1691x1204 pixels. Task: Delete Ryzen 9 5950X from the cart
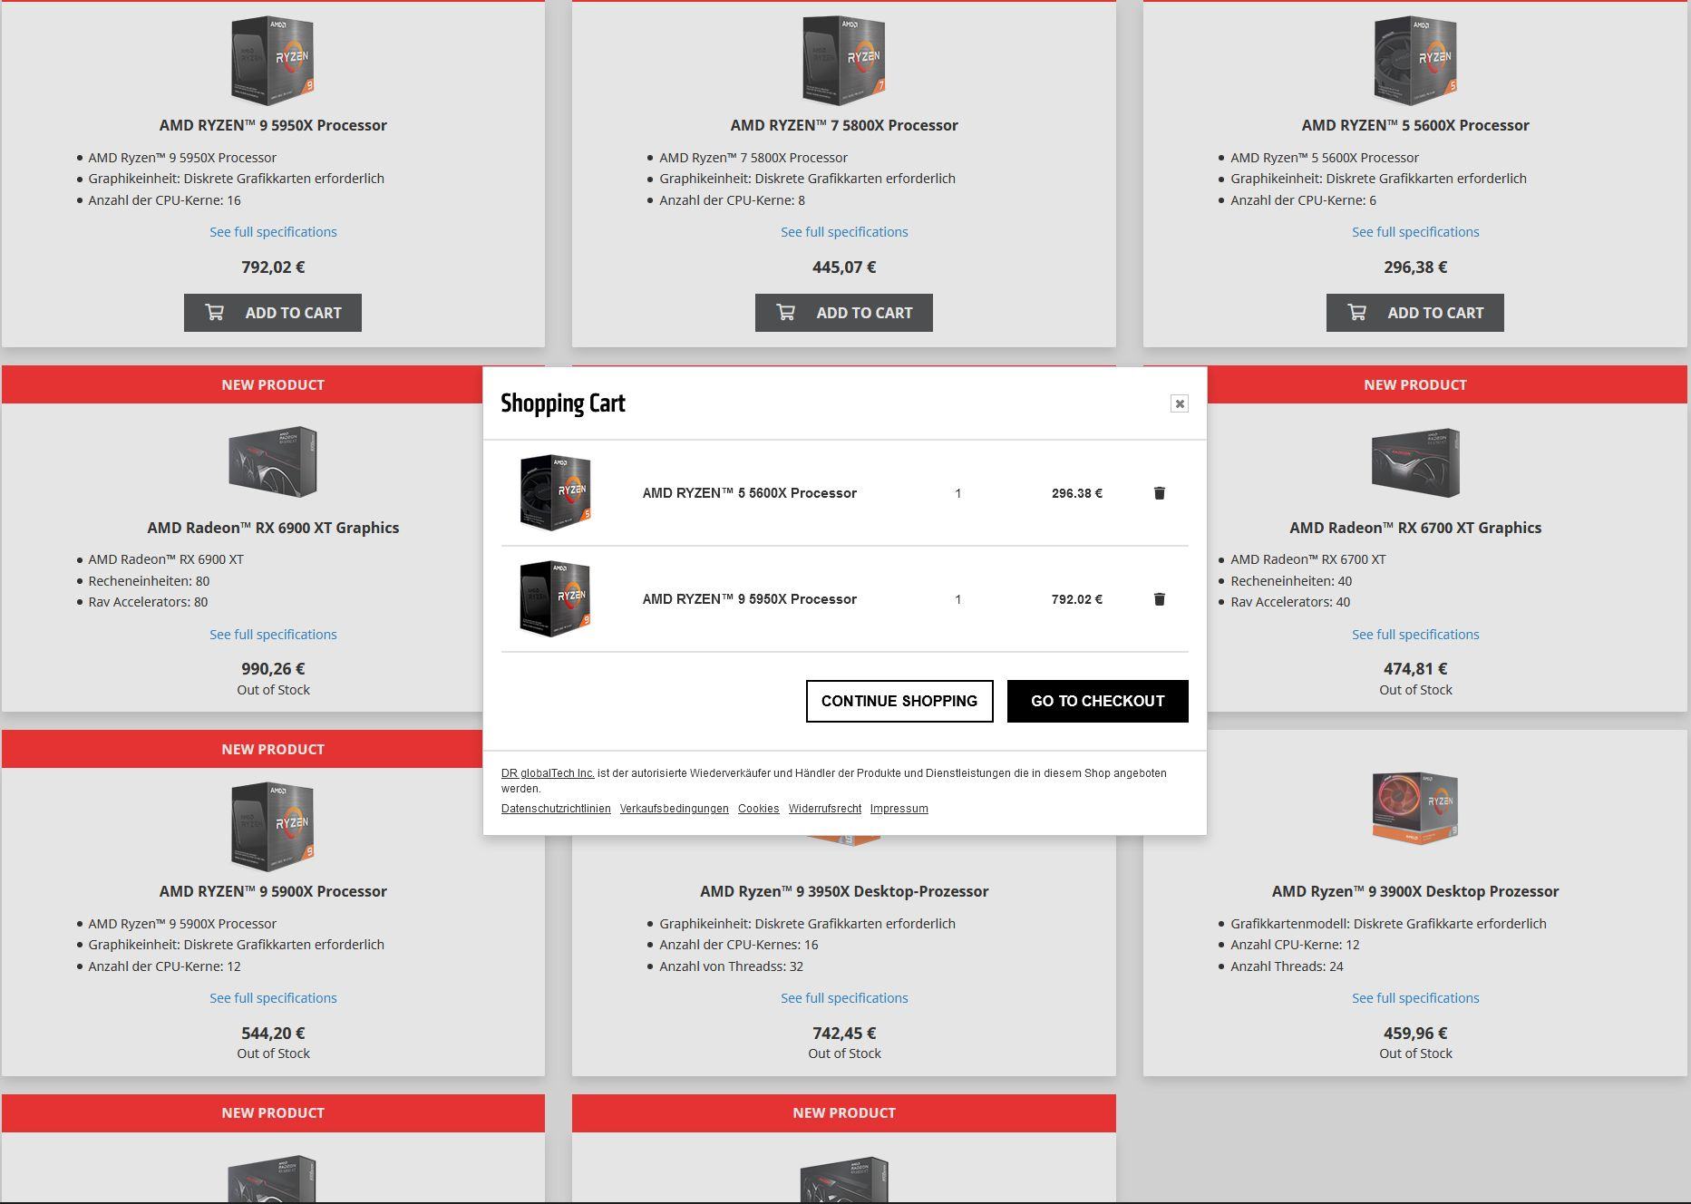1159,599
